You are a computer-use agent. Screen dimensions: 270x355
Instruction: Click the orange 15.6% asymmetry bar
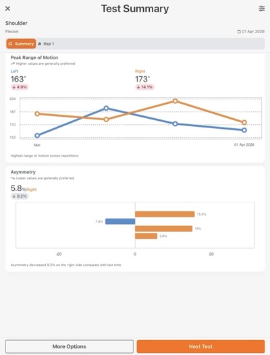pos(165,214)
